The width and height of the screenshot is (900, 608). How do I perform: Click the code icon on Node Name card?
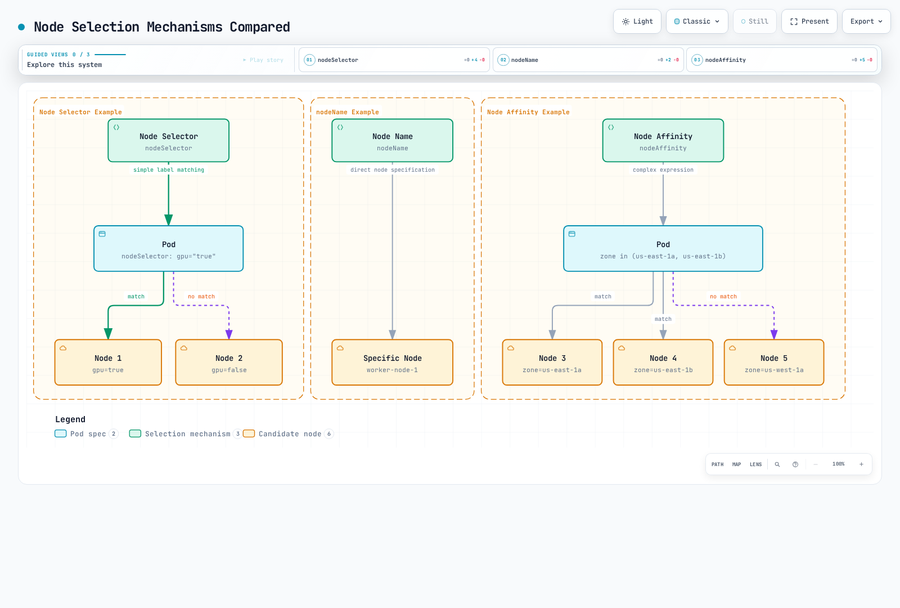pos(340,127)
